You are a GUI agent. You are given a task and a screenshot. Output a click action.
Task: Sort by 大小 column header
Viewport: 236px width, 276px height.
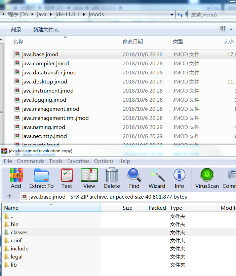point(229,42)
